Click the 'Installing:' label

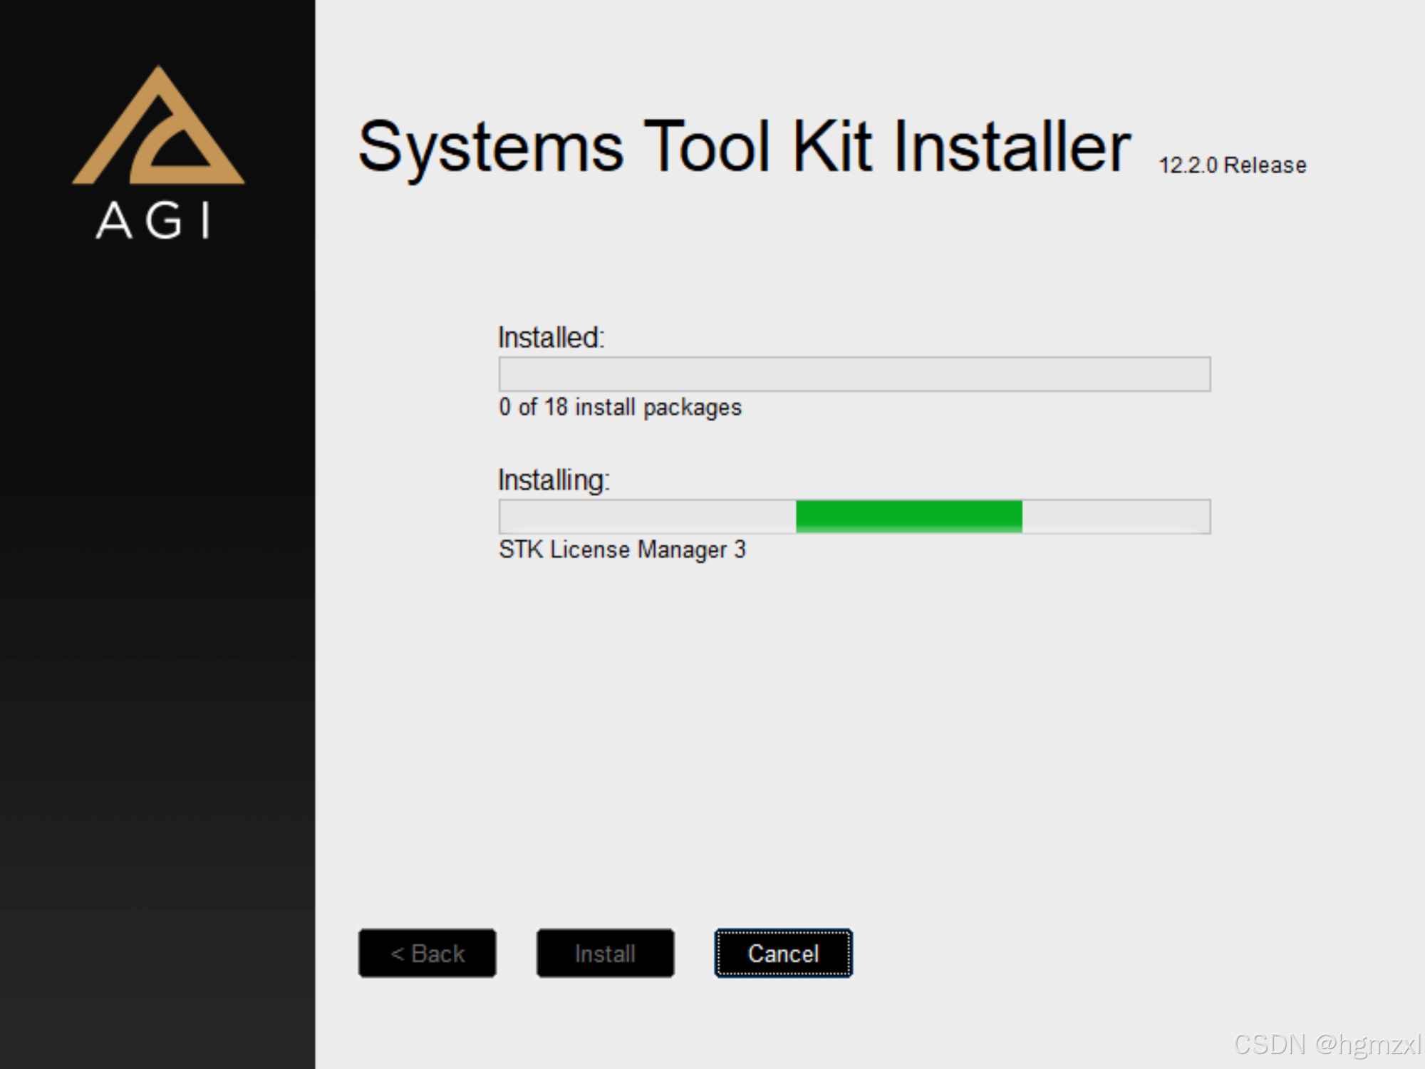click(554, 480)
